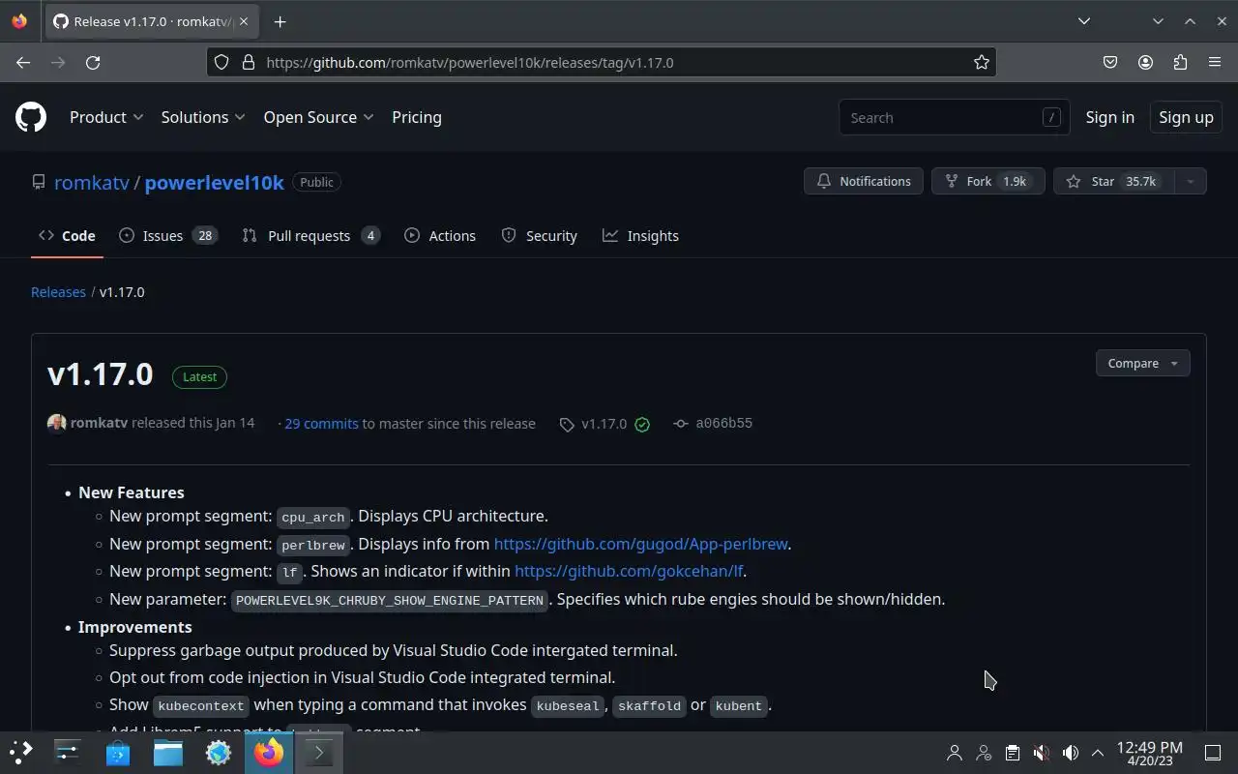This screenshot has width=1238, height=774.
Task: Open the Code tab
Action: [67, 236]
